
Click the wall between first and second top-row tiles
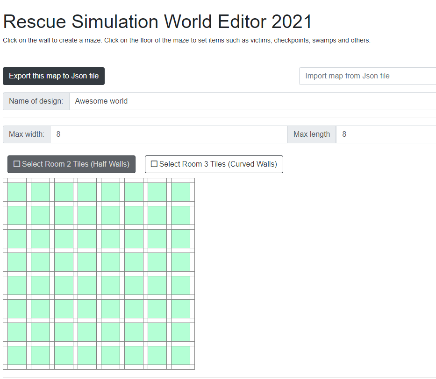29,192
